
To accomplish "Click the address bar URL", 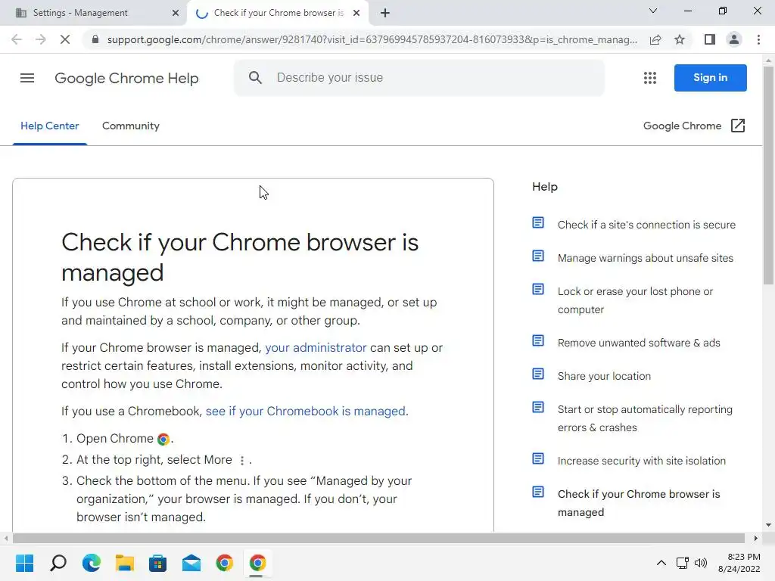I will click(x=372, y=39).
